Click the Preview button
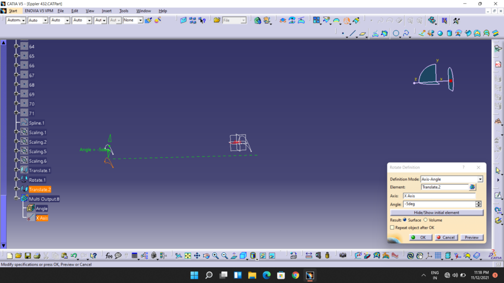Image resolution: width=504 pixels, height=283 pixels. tap(471, 237)
